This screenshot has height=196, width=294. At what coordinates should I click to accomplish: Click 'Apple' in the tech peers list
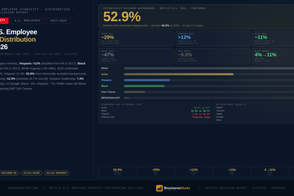tap(219, 114)
